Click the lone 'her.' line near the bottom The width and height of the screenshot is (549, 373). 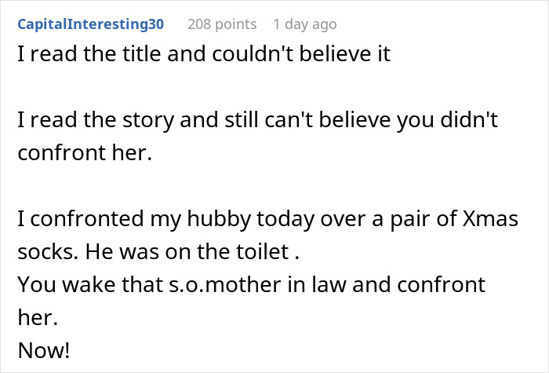click(38, 317)
